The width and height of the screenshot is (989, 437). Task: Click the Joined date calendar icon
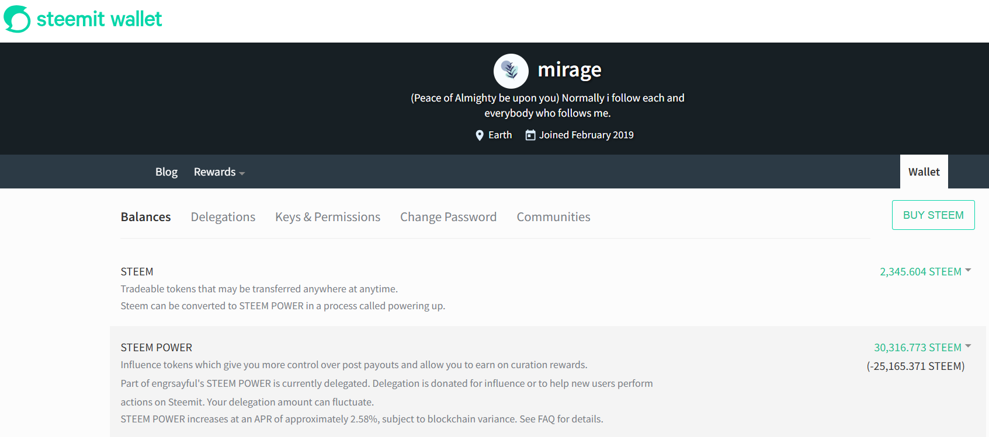tap(530, 135)
